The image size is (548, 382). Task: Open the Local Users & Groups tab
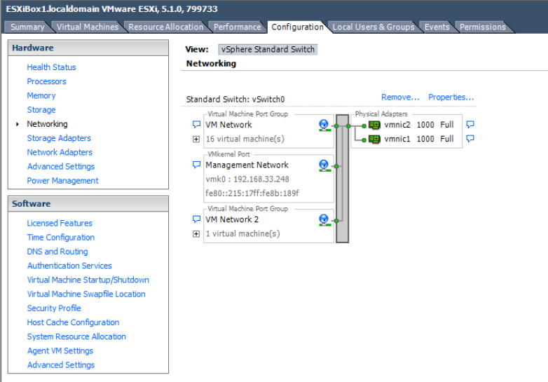point(374,27)
